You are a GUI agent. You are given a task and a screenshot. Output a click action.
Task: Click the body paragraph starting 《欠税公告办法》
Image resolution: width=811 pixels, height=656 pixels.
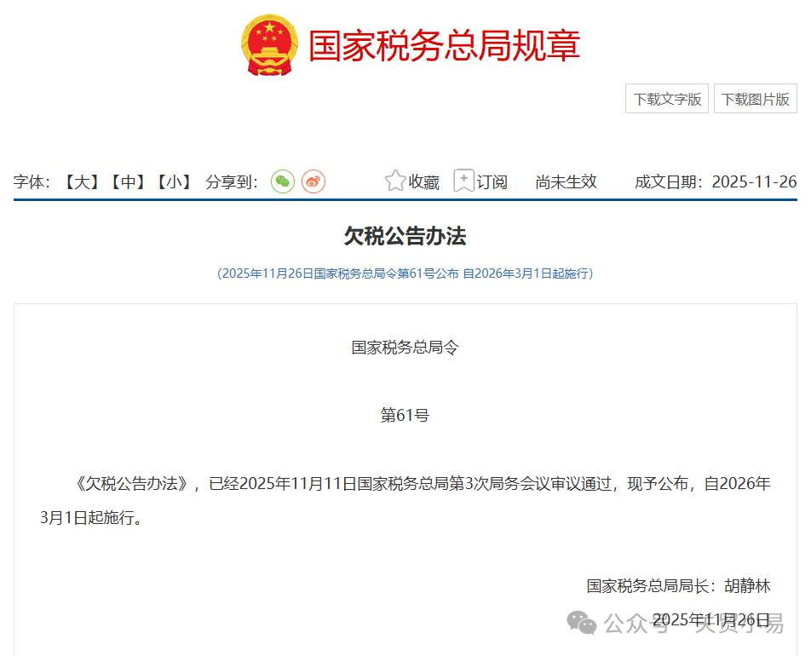[x=405, y=484]
